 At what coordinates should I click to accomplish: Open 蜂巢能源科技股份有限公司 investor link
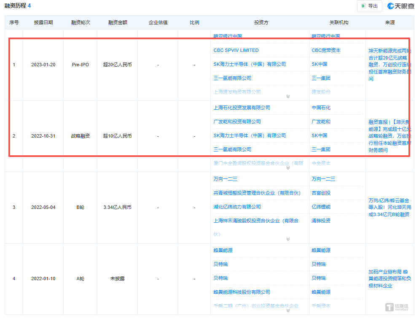coord(242,292)
